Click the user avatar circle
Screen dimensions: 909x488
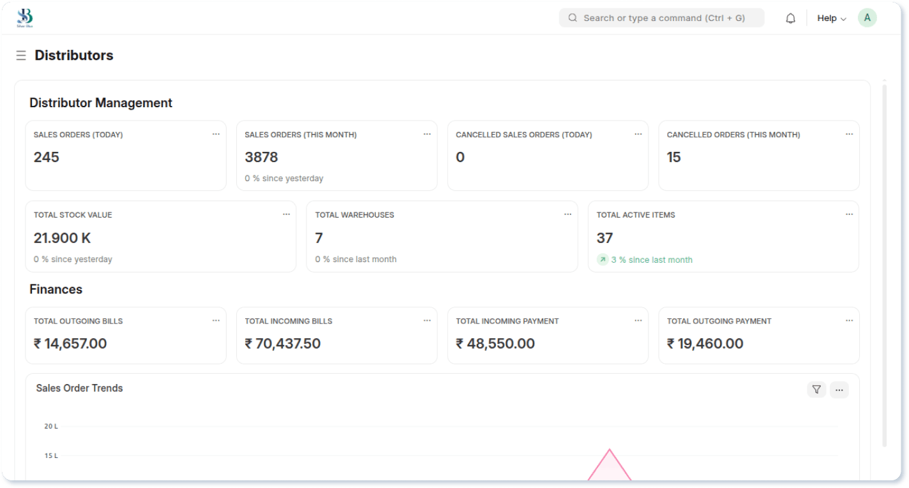[x=868, y=17]
